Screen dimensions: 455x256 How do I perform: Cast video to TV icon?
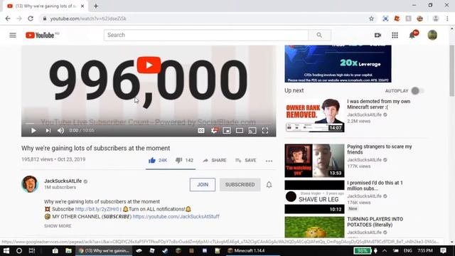(x=252, y=131)
